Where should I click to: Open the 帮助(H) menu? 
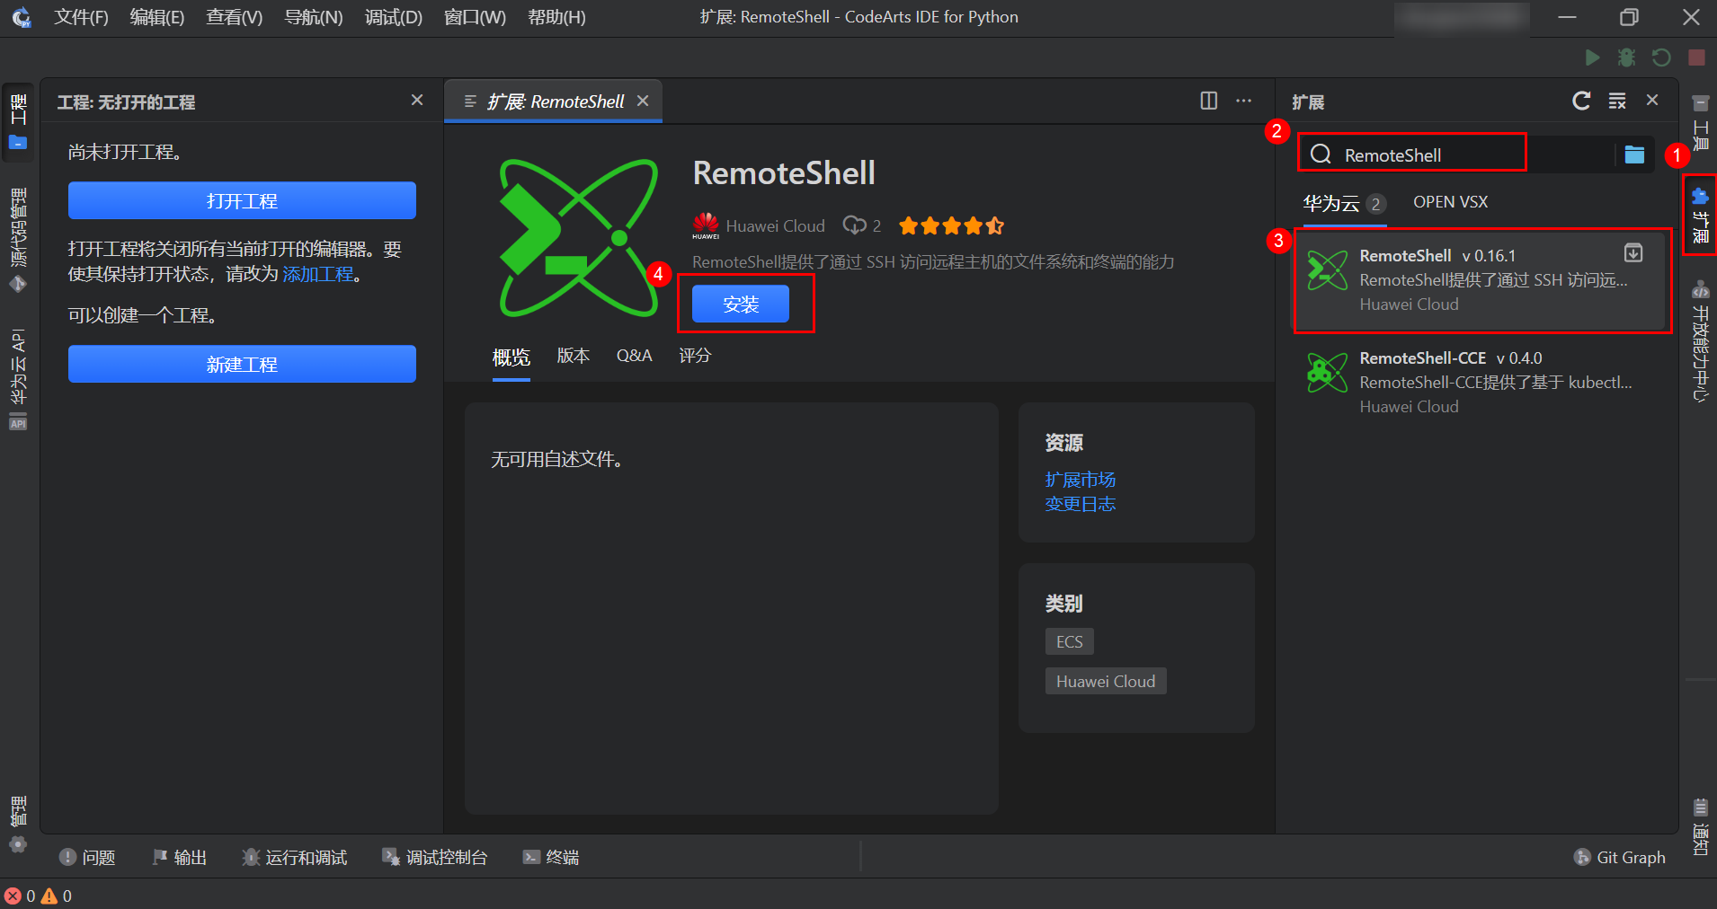(x=557, y=17)
